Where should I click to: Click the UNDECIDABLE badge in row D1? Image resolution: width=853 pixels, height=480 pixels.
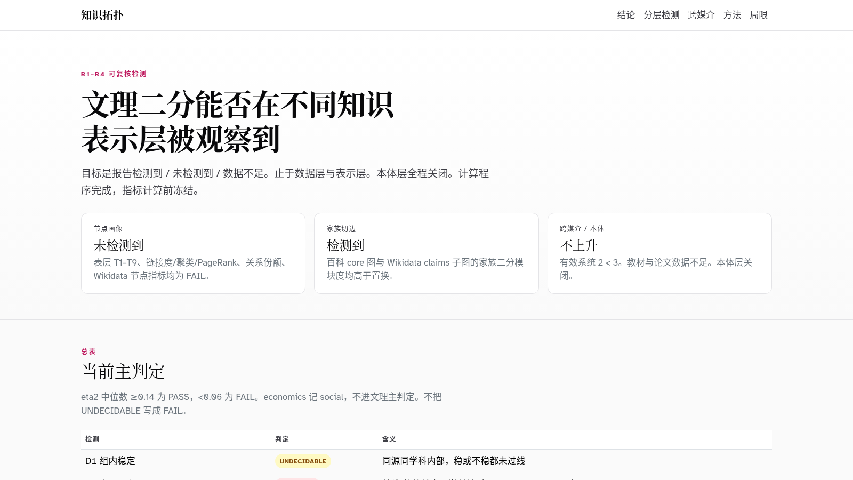click(303, 461)
